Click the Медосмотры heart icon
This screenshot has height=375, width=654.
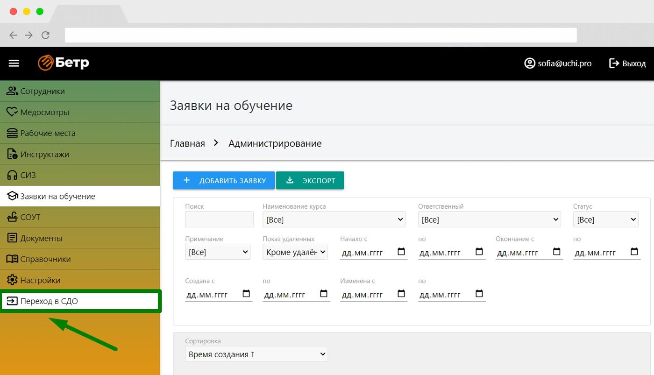[12, 112]
